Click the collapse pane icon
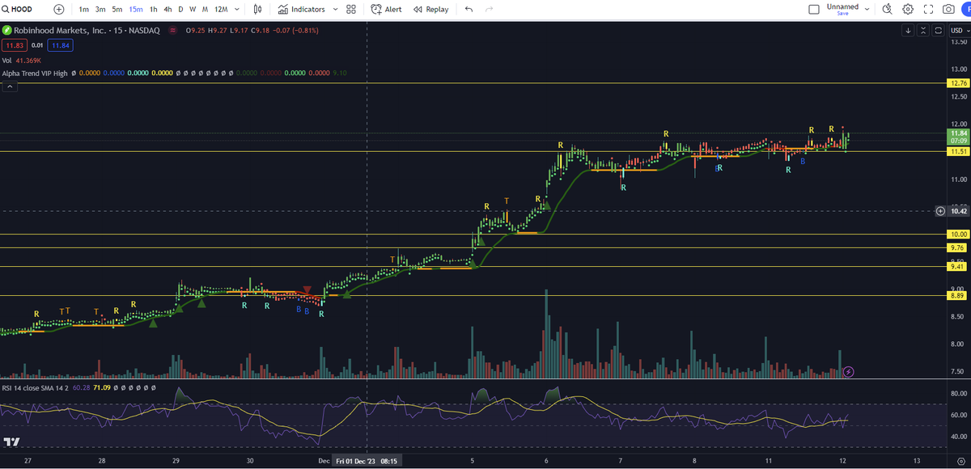 pyautogui.click(x=923, y=30)
